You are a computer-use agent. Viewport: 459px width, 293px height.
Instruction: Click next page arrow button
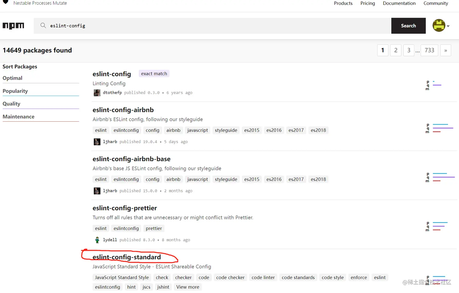446,50
